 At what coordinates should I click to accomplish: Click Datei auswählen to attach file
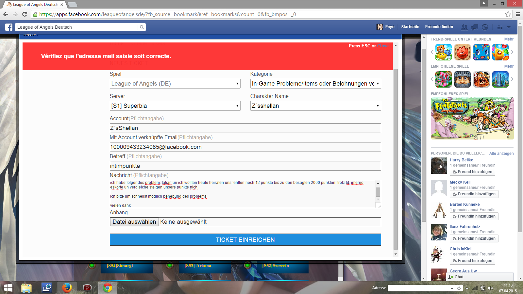[134, 222]
